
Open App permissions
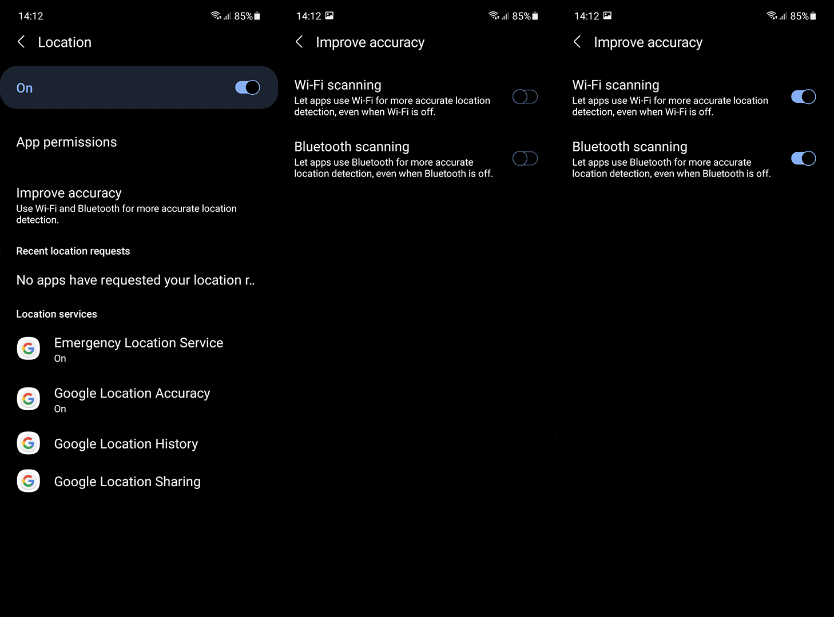(x=139, y=142)
